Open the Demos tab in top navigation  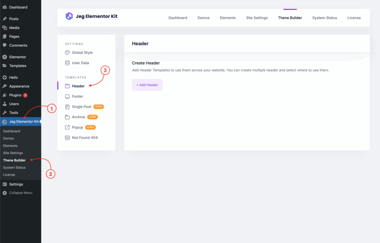click(x=203, y=18)
